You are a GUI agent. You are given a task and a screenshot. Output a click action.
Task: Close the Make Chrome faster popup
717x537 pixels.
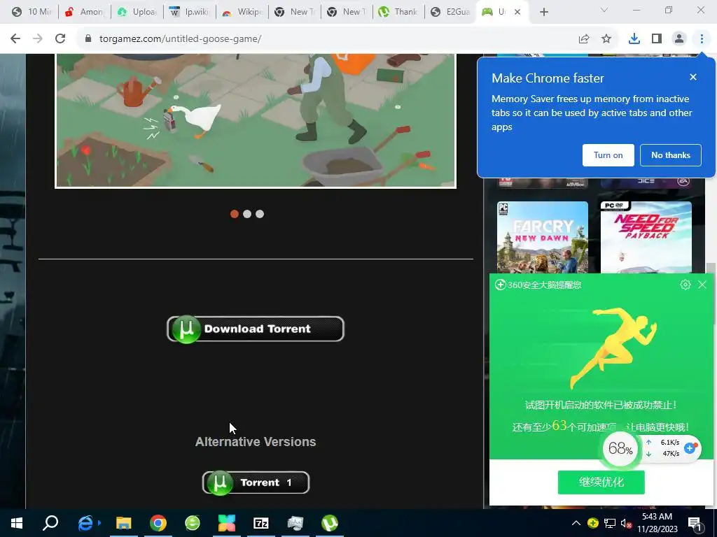pos(693,77)
